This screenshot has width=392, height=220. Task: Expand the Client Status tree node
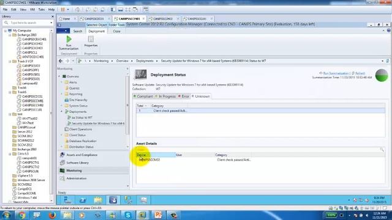tap(62, 135)
